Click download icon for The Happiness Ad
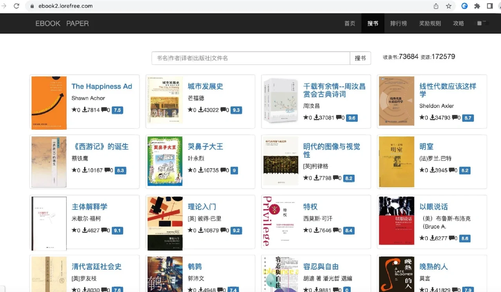The height and width of the screenshot is (292, 501). 85,110
